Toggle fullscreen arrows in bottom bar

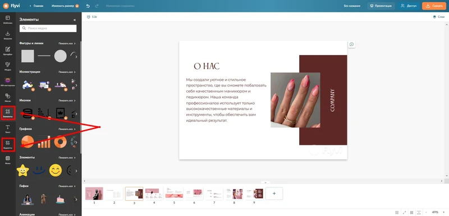pyautogui.click(x=404, y=212)
